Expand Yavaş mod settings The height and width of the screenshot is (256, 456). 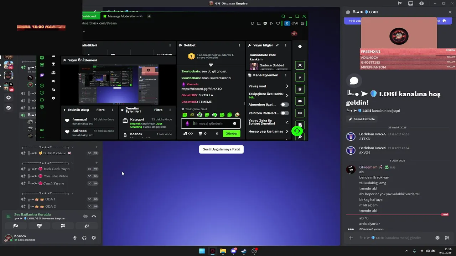coord(287,86)
